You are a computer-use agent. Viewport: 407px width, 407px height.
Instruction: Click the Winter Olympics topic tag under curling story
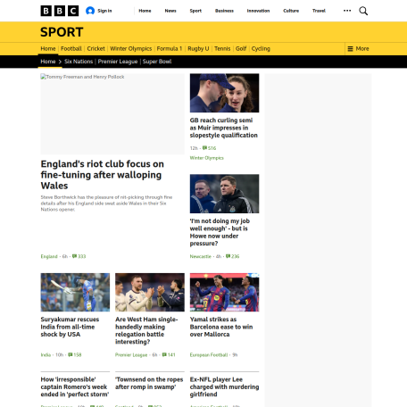(x=206, y=158)
